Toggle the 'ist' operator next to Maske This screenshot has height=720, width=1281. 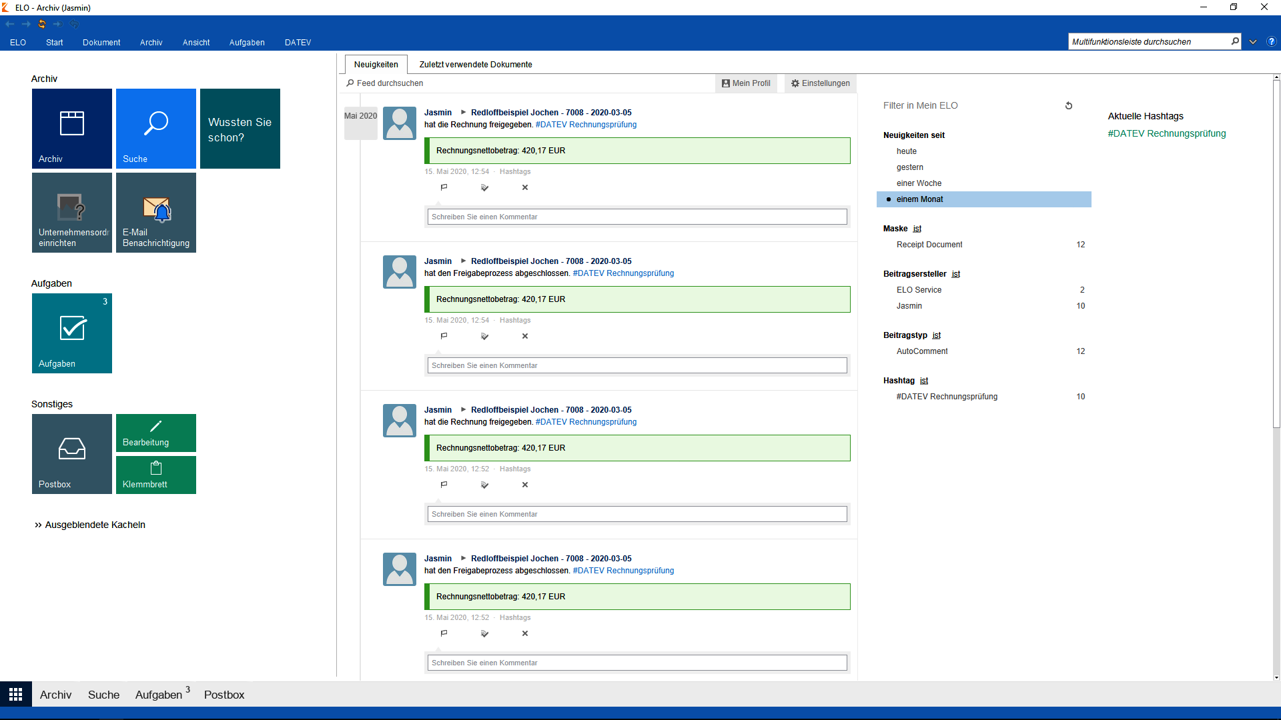click(x=917, y=229)
